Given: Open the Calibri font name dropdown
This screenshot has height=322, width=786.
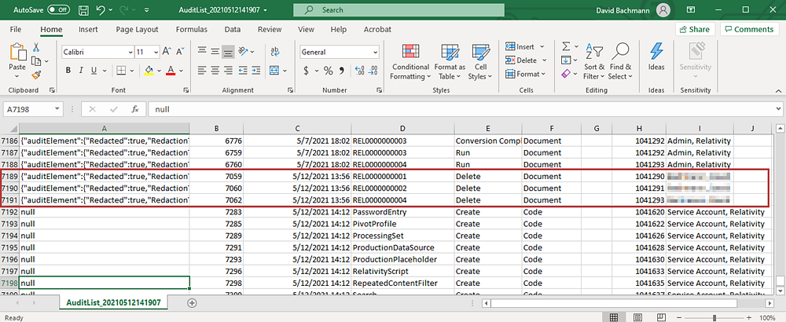Looking at the screenshot, I should pos(130,52).
